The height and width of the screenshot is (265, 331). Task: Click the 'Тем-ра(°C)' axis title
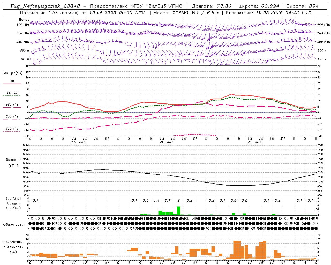coord(12,73)
